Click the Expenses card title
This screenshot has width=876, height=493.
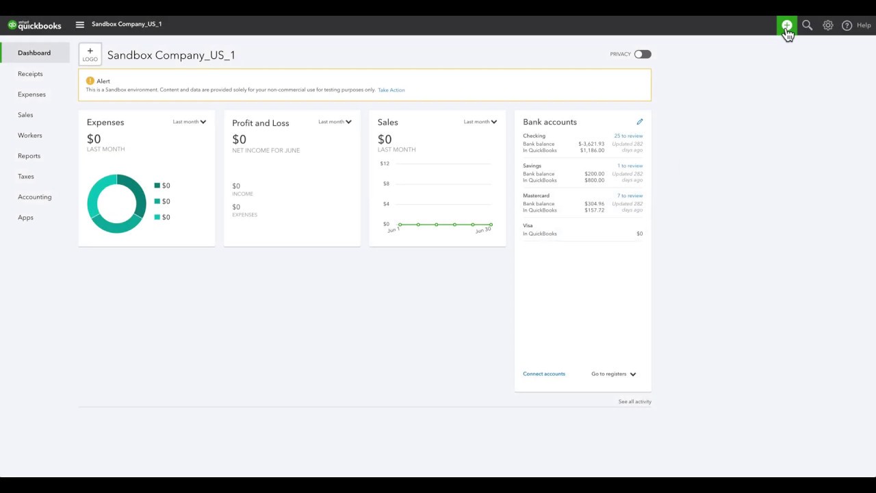[x=105, y=123]
